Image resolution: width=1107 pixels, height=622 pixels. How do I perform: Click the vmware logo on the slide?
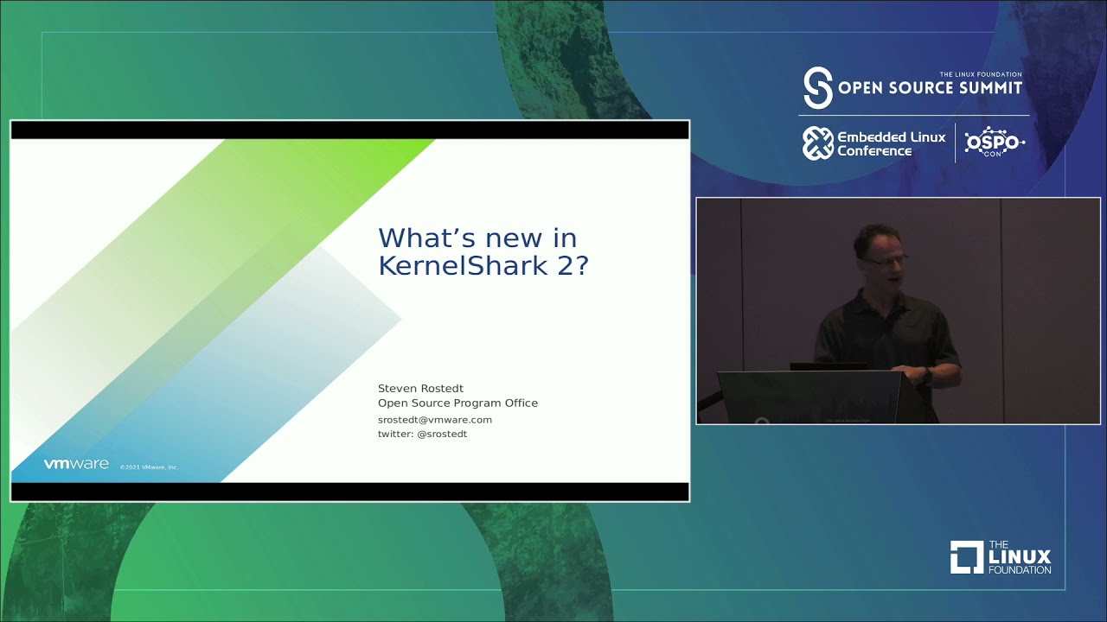pyautogui.click(x=76, y=464)
